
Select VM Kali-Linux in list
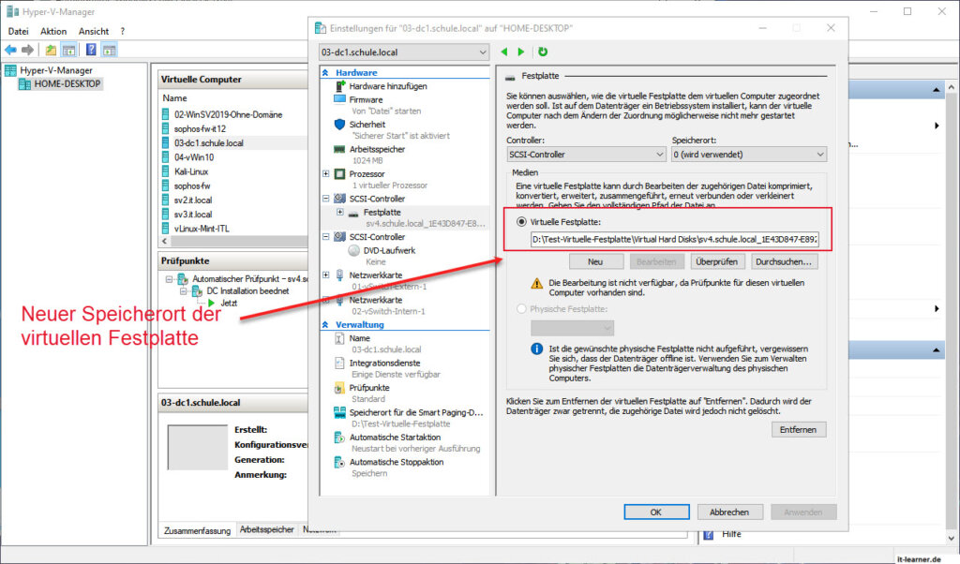(191, 171)
